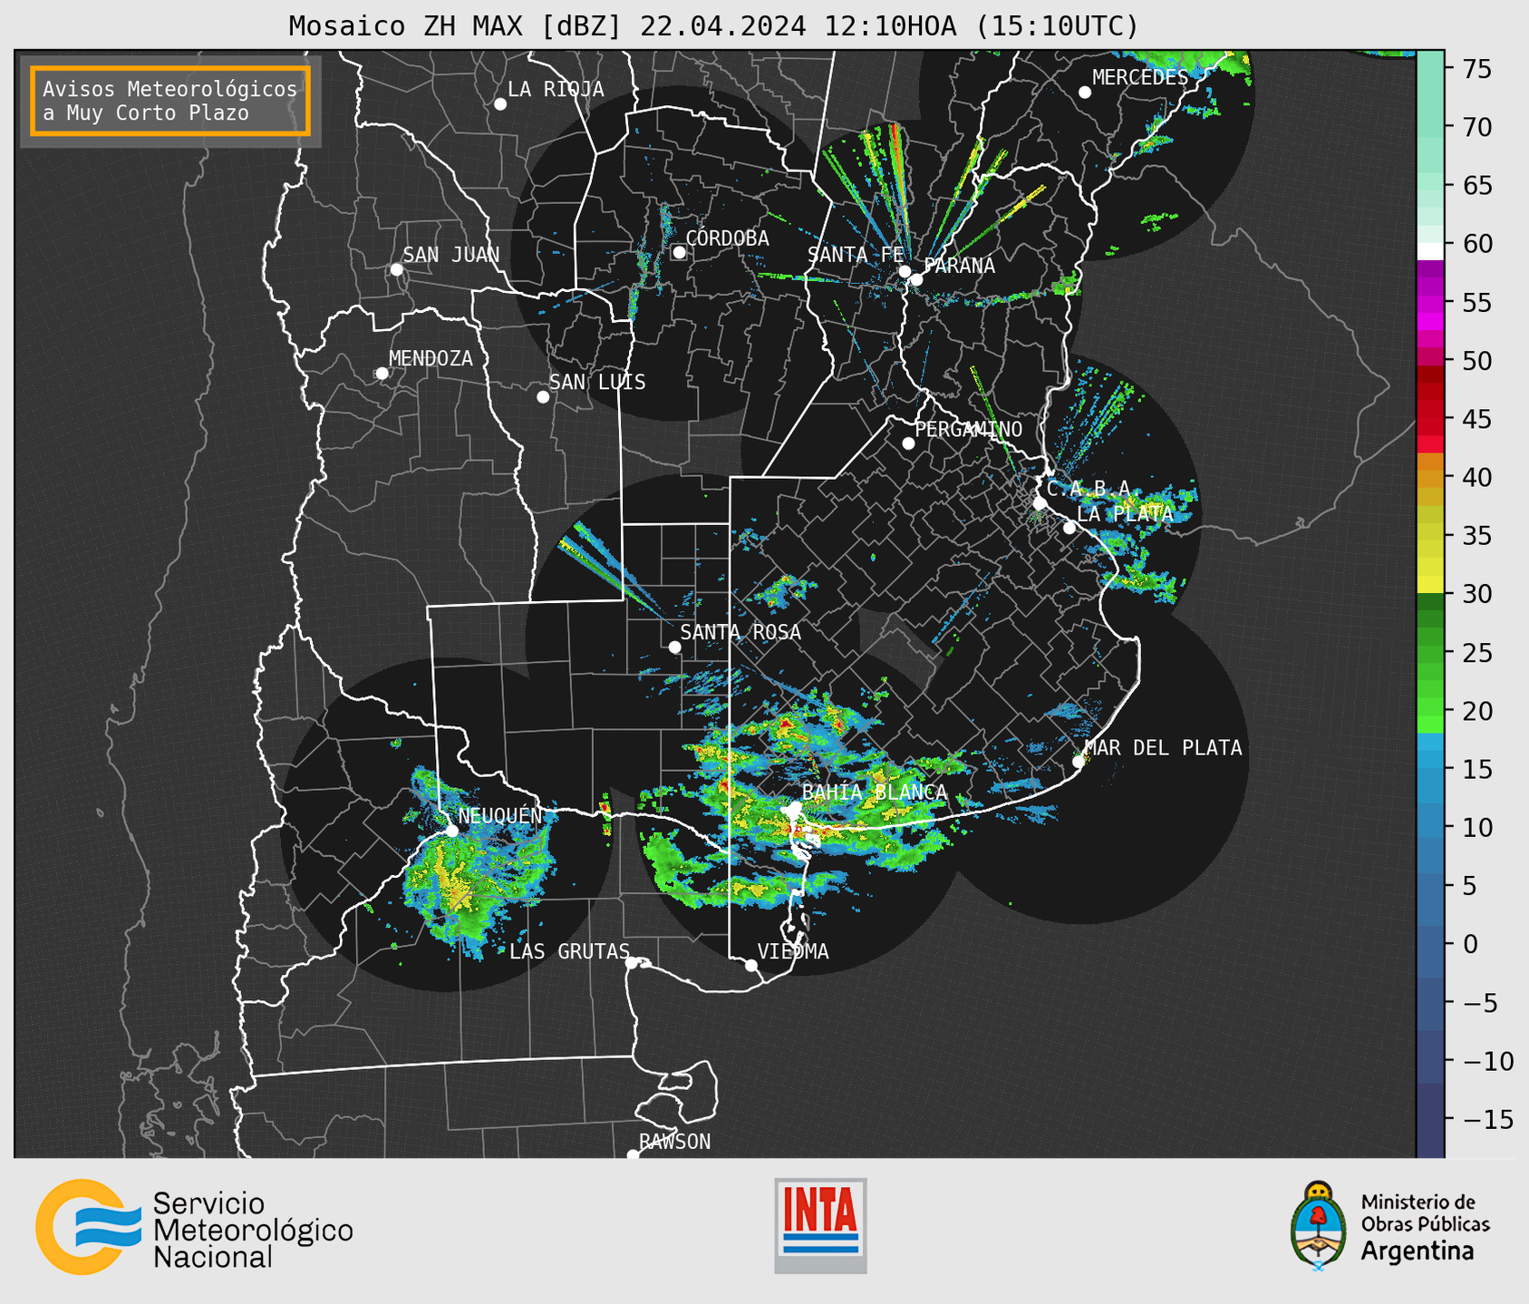
Task: Click the Argentina text under Ministerio logo
Action: [x=1418, y=1251]
